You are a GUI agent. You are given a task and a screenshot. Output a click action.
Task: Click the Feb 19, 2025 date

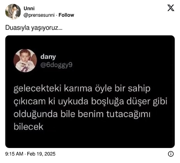pos(41,154)
